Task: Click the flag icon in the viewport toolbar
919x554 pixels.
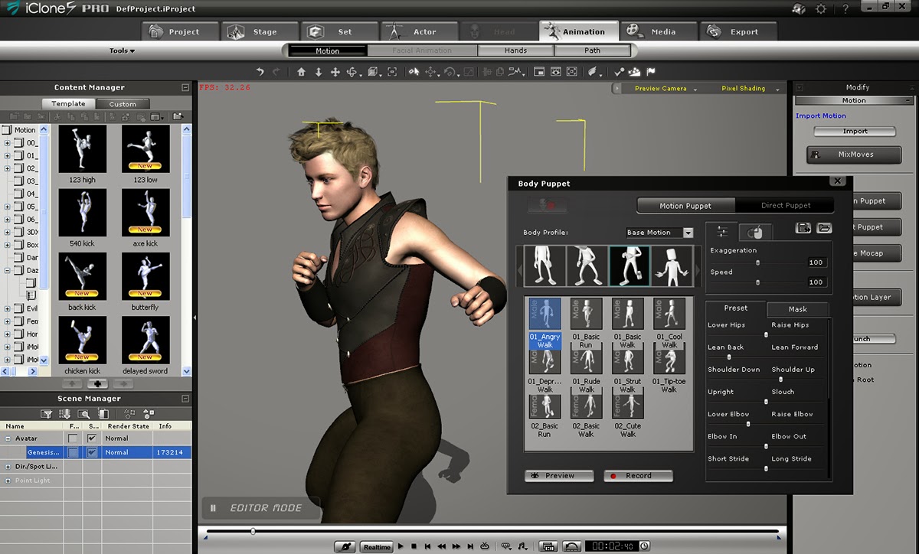Action: point(652,71)
